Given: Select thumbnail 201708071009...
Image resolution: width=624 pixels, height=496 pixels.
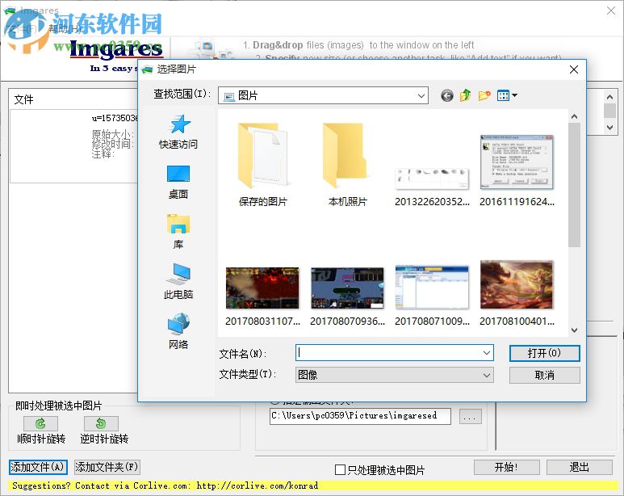Looking at the screenshot, I should (x=432, y=296).
